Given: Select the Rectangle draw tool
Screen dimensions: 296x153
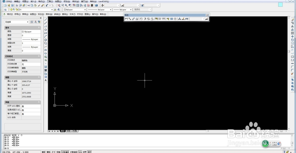Looking at the screenshot, I should coord(46,33).
